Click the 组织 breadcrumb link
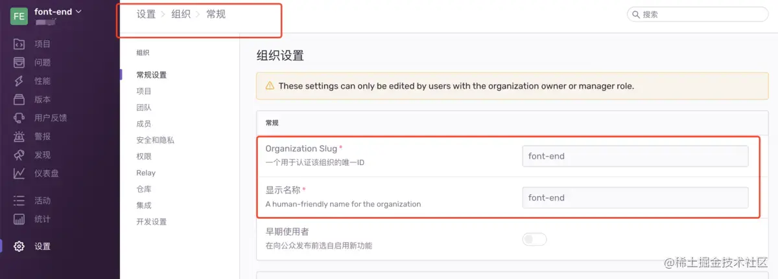Screen dimensions: 778x279 click(x=181, y=14)
